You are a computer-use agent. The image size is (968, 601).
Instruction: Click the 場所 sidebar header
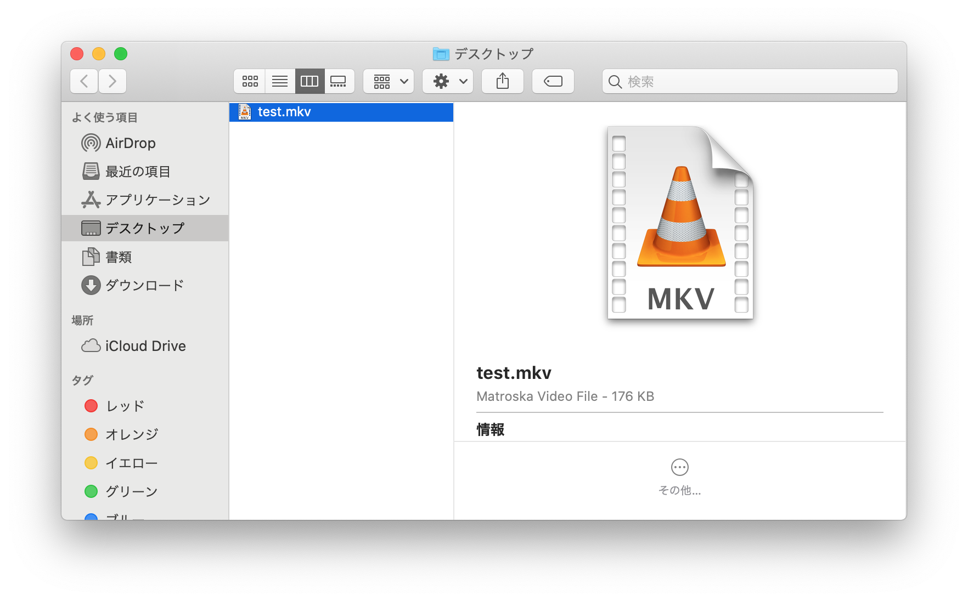pyautogui.click(x=83, y=320)
